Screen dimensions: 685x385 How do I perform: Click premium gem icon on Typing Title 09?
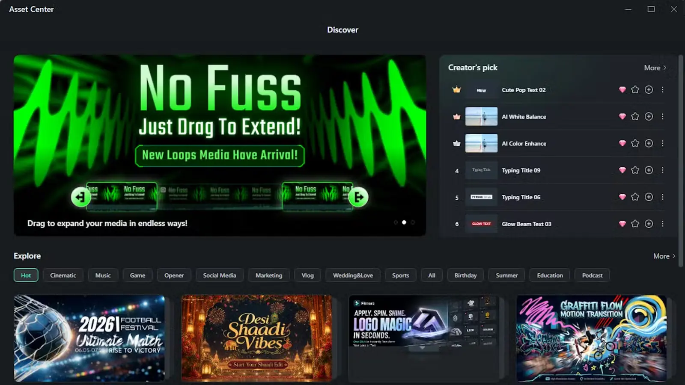tap(622, 170)
